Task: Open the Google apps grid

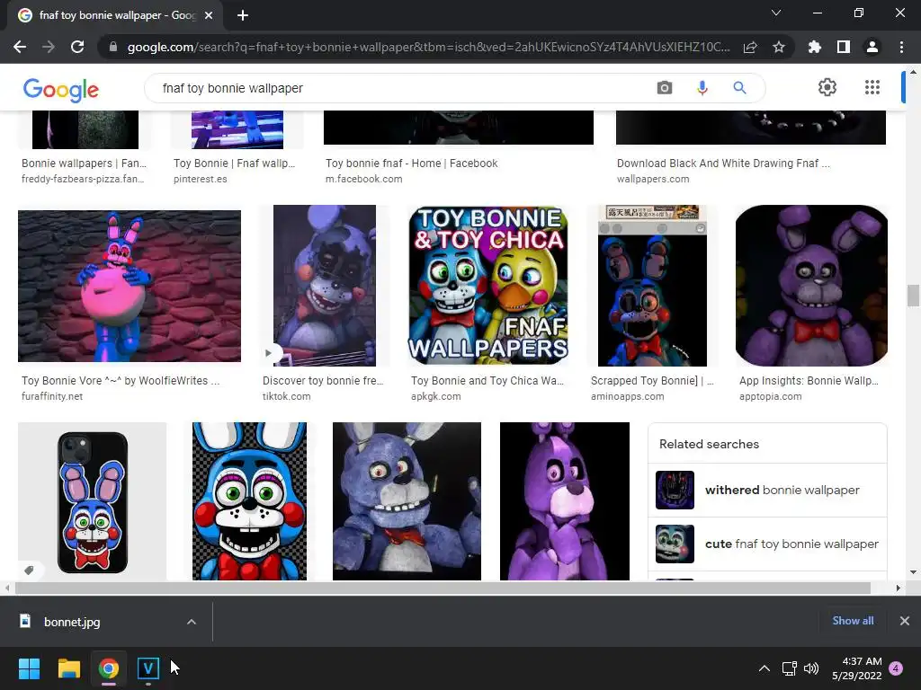Action: click(x=872, y=87)
